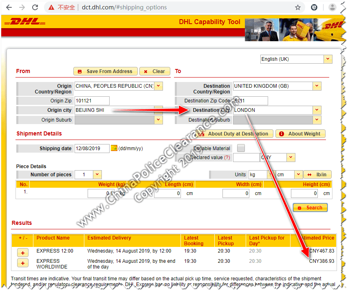This screenshot has width=350, height=293.
Task: Click the not-secure warning triangle icon
Action: point(51,8)
